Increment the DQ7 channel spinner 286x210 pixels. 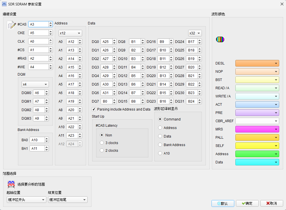[x=114, y=100]
